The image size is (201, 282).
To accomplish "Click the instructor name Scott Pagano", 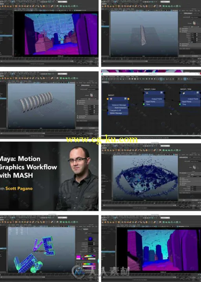I will point(19,188).
